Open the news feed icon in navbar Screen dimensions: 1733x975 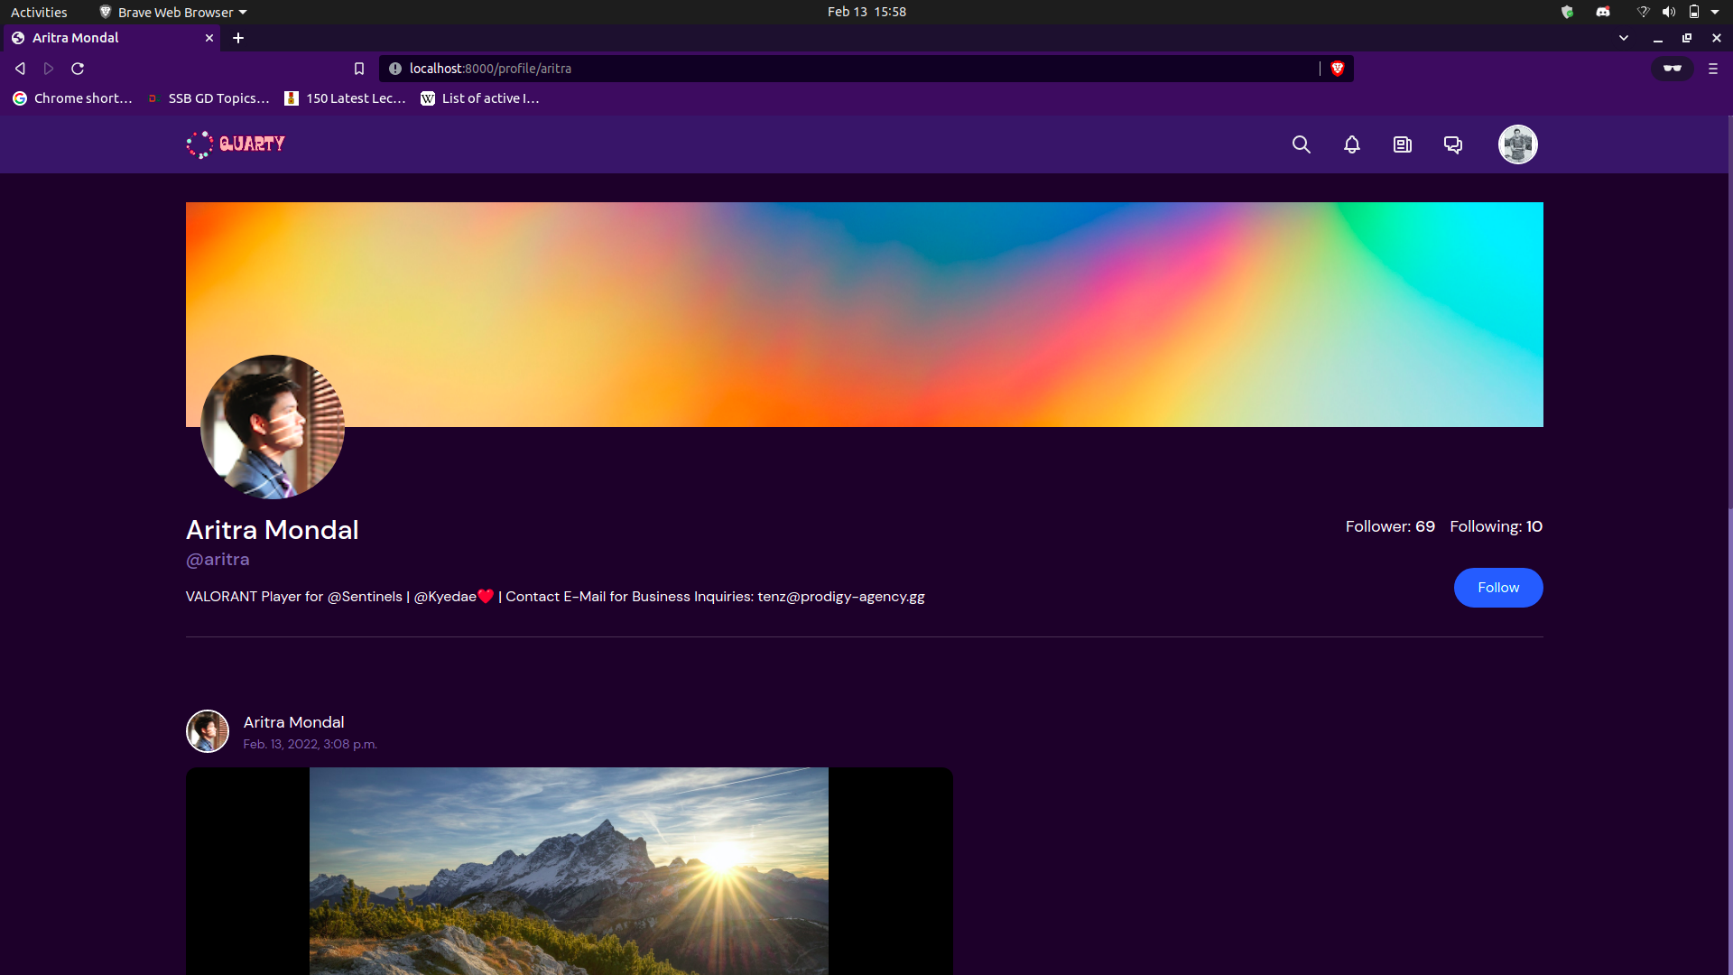1402,144
